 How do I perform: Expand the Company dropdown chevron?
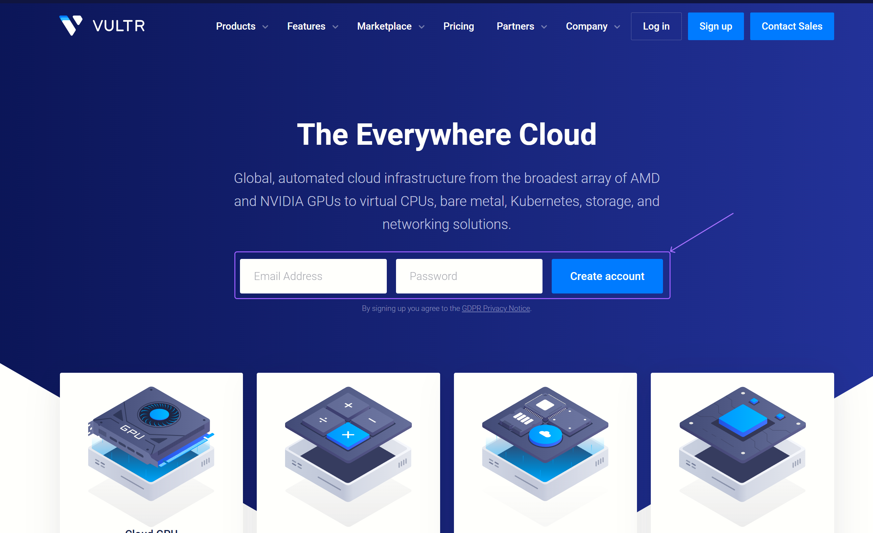click(x=617, y=27)
